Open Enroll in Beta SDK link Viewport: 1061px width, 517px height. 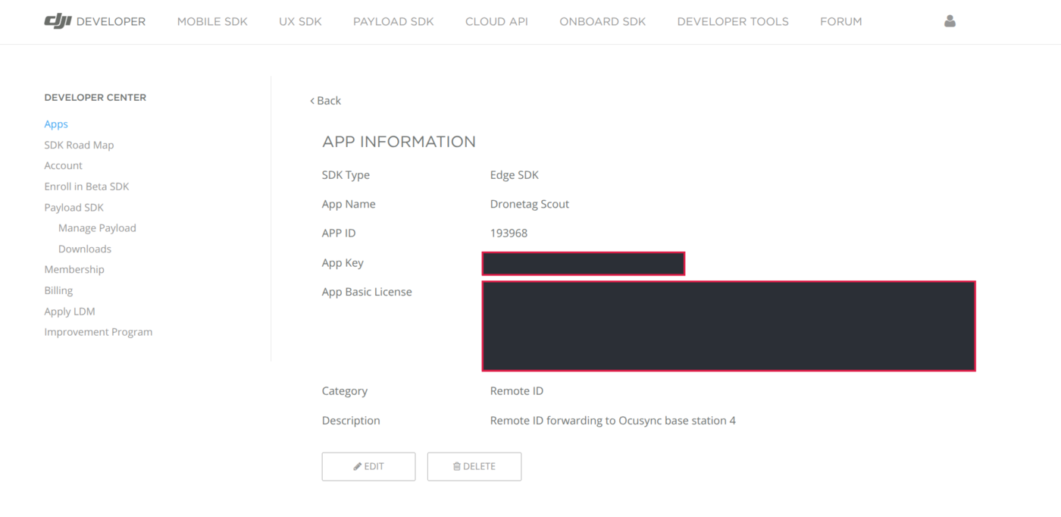86,186
